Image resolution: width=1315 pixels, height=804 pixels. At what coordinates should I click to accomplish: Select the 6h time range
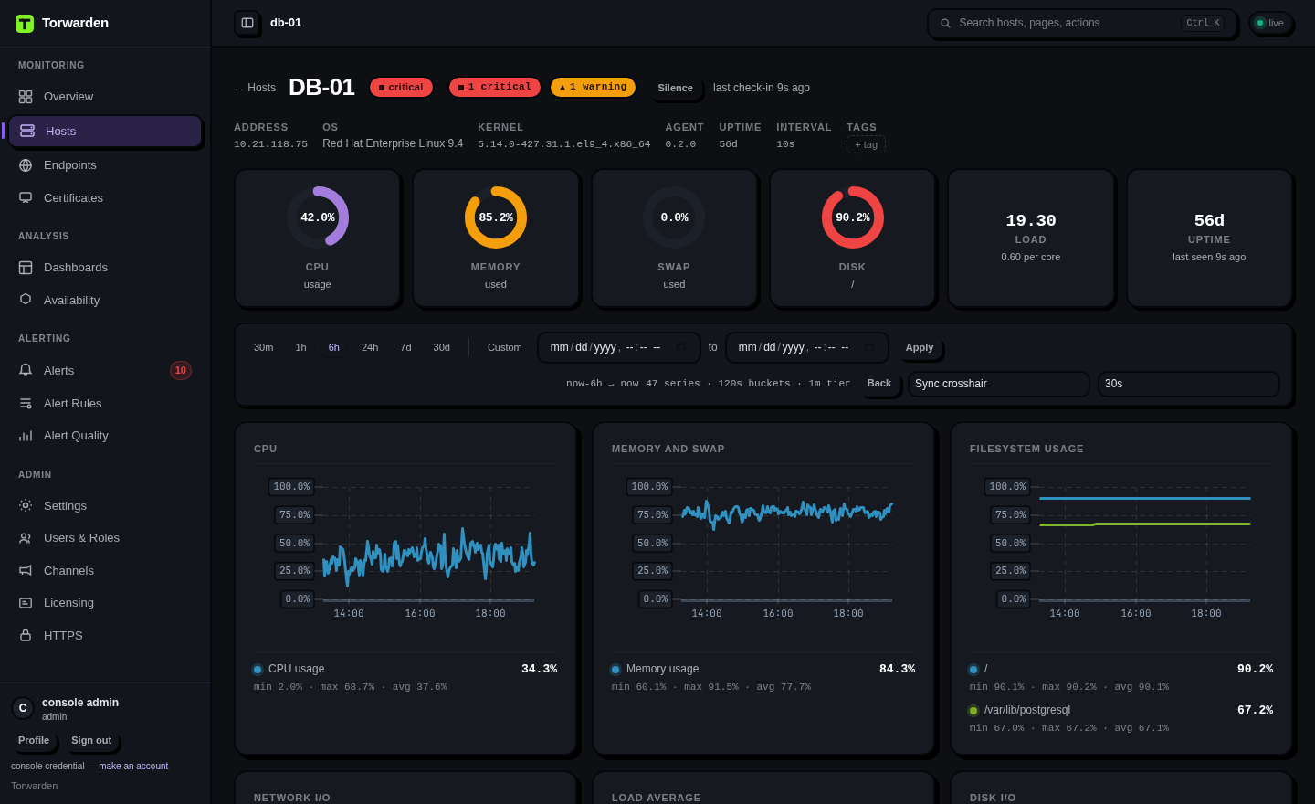coord(334,347)
